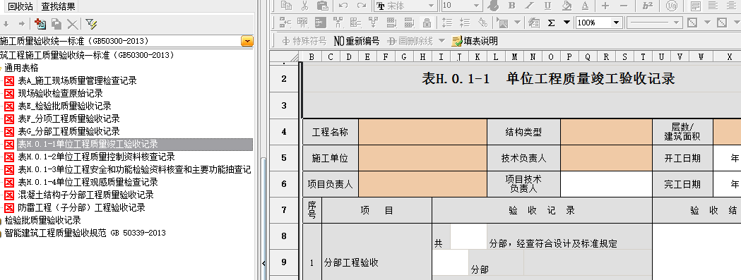
Task: Toggle bold text formatting
Action: tap(511, 6)
